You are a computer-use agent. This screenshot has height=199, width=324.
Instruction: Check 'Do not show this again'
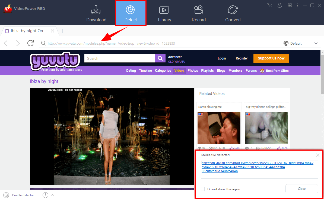[203, 189]
